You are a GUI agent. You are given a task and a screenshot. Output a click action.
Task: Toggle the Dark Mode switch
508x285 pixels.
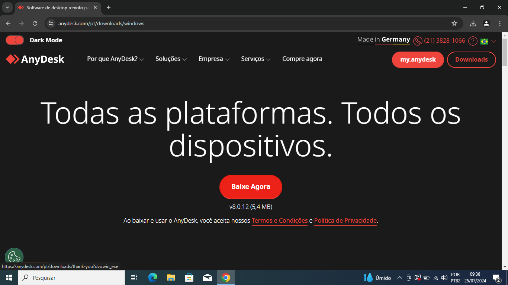tap(15, 40)
